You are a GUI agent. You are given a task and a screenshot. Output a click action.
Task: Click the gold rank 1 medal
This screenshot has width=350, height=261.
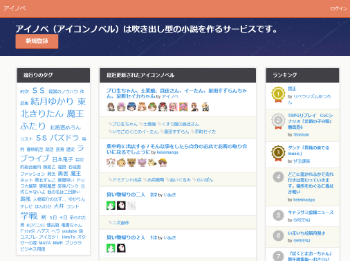click(x=278, y=94)
